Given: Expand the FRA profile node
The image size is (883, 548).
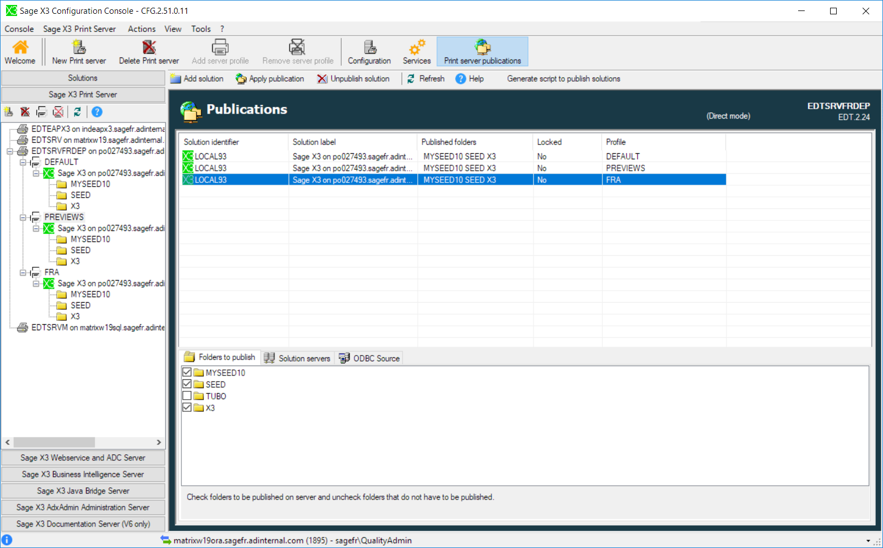Looking at the screenshot, I should pos(23,272).
